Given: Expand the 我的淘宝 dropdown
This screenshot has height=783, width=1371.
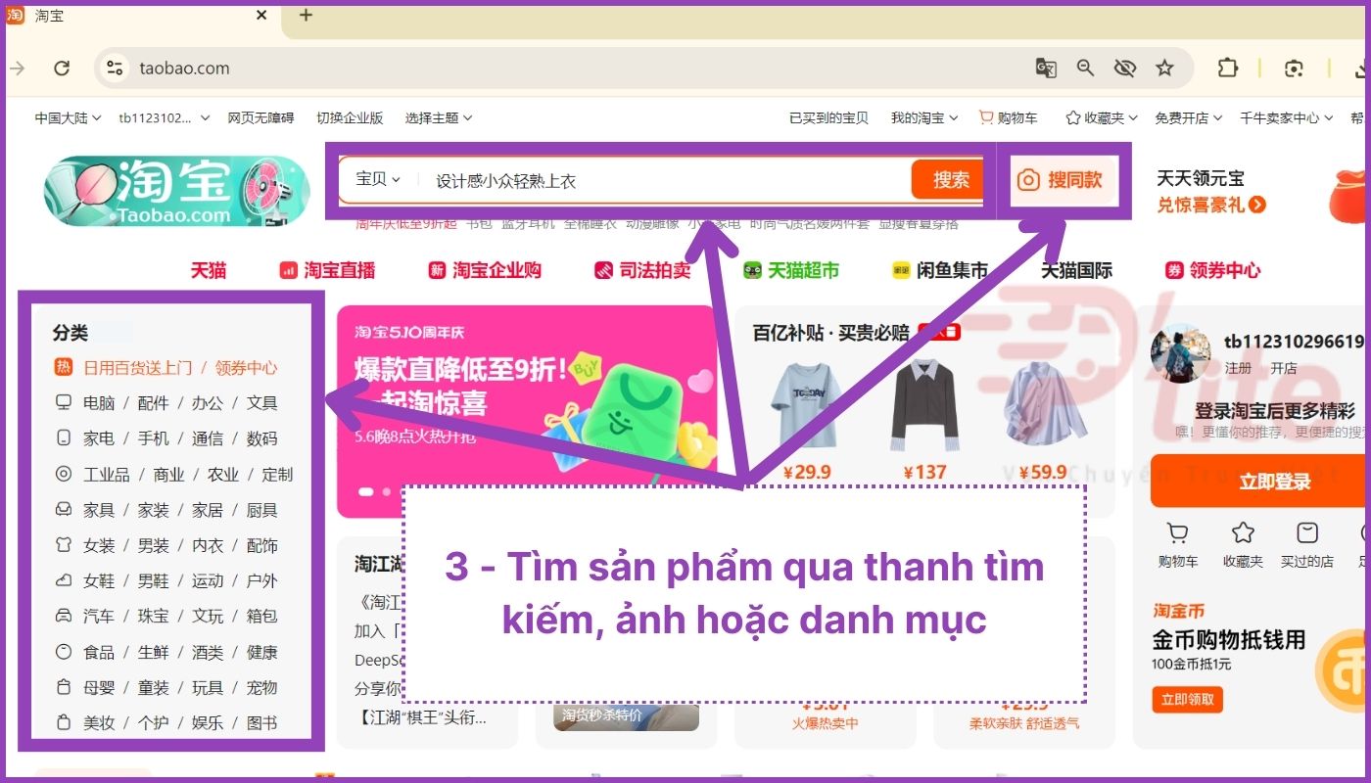Looking at the screenshot, I should click(923, 117).
